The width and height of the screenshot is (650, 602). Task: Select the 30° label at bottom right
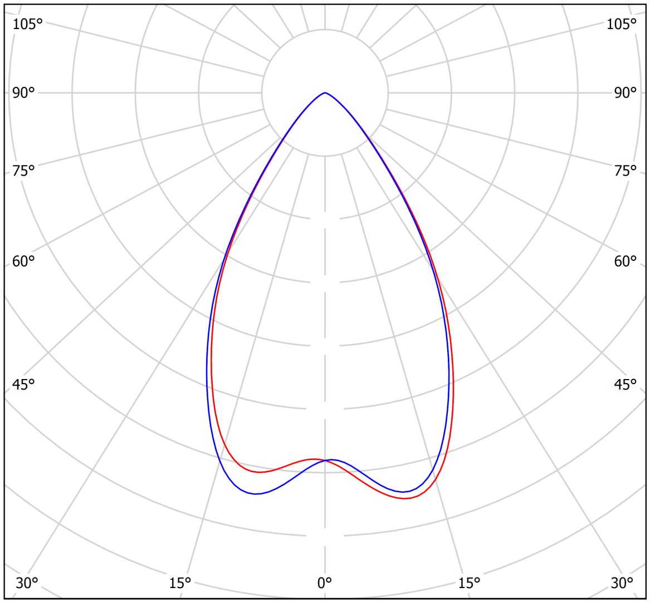[622, 583]
